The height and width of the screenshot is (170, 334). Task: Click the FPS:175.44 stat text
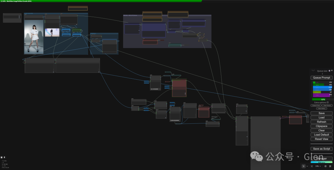coord(5,168)
